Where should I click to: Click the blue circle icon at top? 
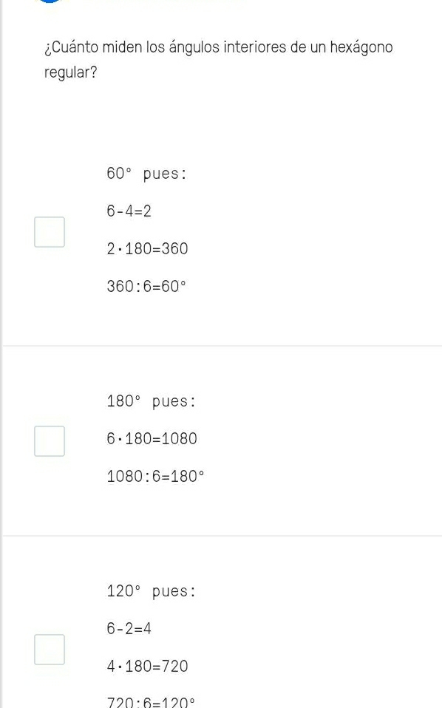50,1
